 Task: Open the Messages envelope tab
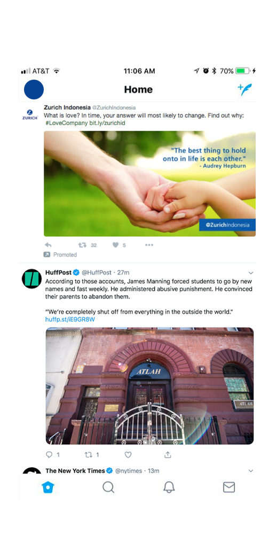click(x=229, y=487)
